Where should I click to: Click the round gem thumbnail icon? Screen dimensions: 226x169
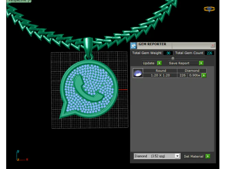(138, 73)
